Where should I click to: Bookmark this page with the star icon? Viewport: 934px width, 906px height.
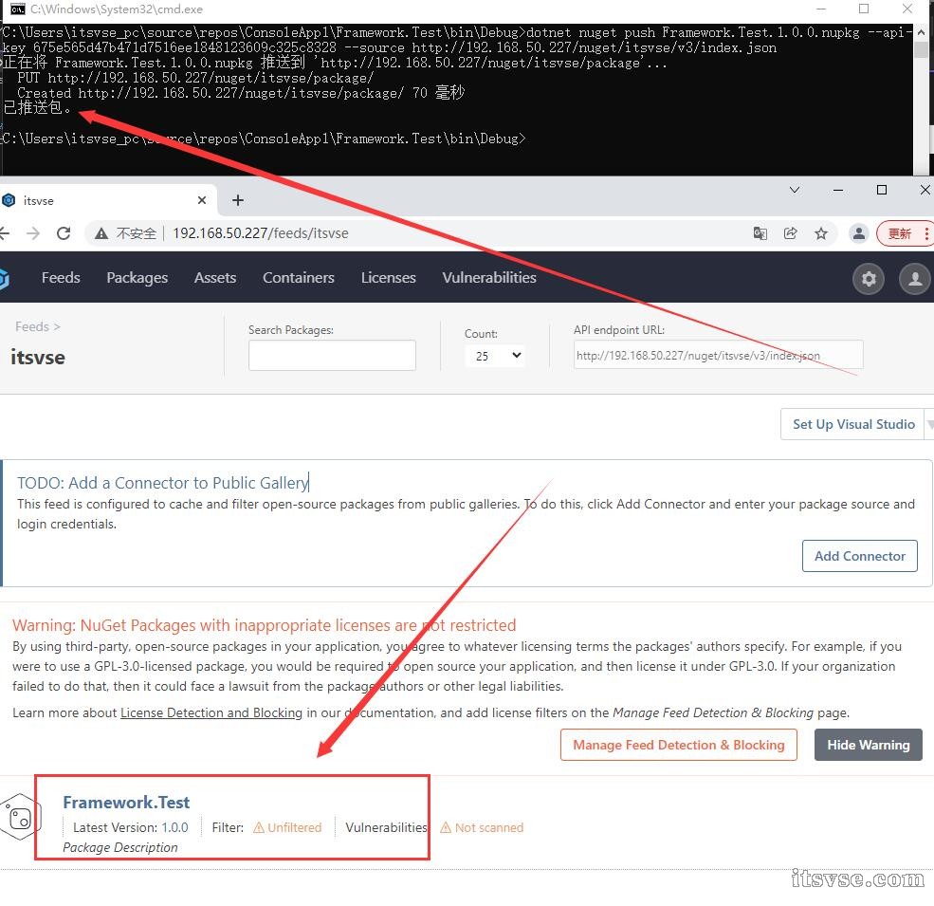coord(821,233)
